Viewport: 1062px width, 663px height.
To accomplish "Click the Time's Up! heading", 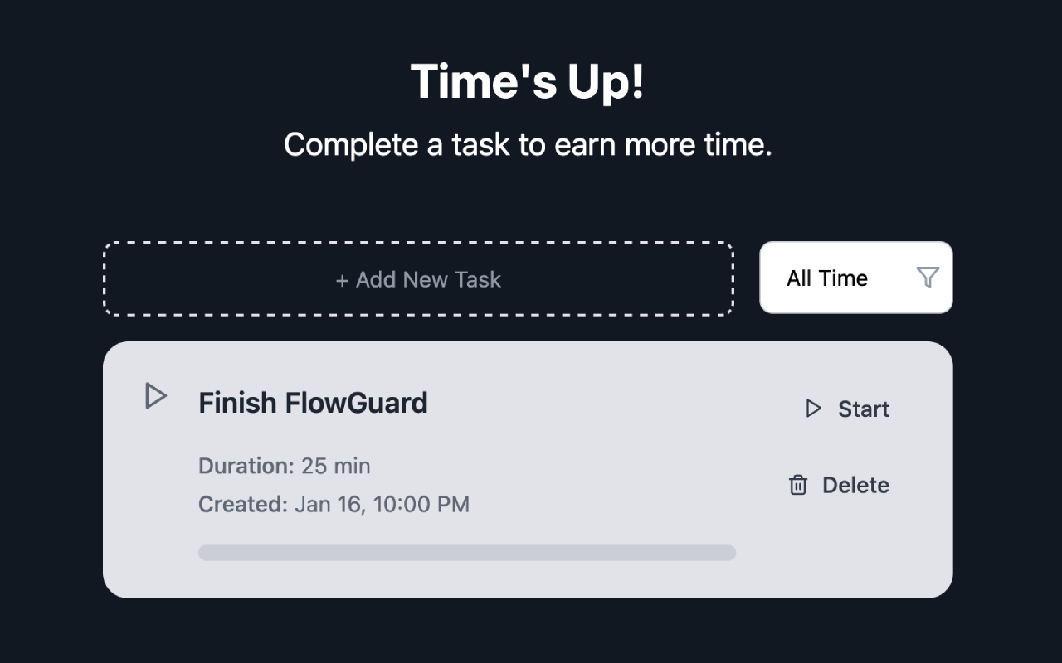I will [528, 81].
